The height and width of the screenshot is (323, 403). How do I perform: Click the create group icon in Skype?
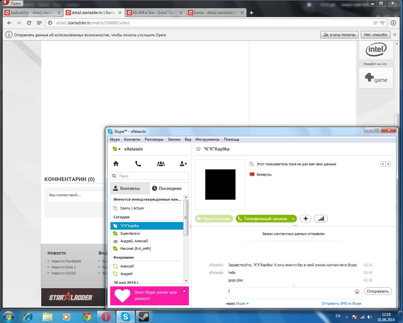click(x=161, y=163)
